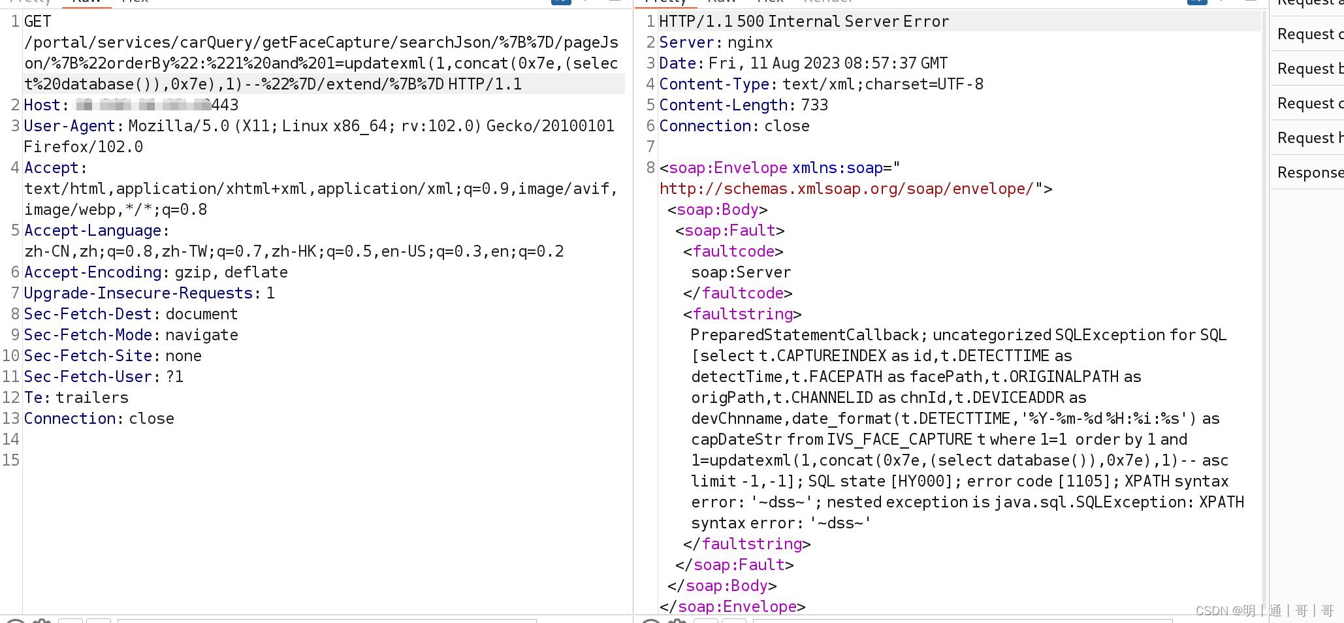1344x623 pixels.
Task: Click the closing </soap:Fault> tag
Action: 735,565
